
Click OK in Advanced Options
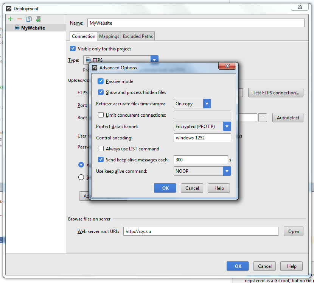pyautogui.click(x=165, y=188)
